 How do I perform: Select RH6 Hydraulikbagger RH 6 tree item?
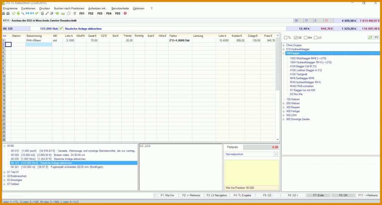(x=305, y=82)
